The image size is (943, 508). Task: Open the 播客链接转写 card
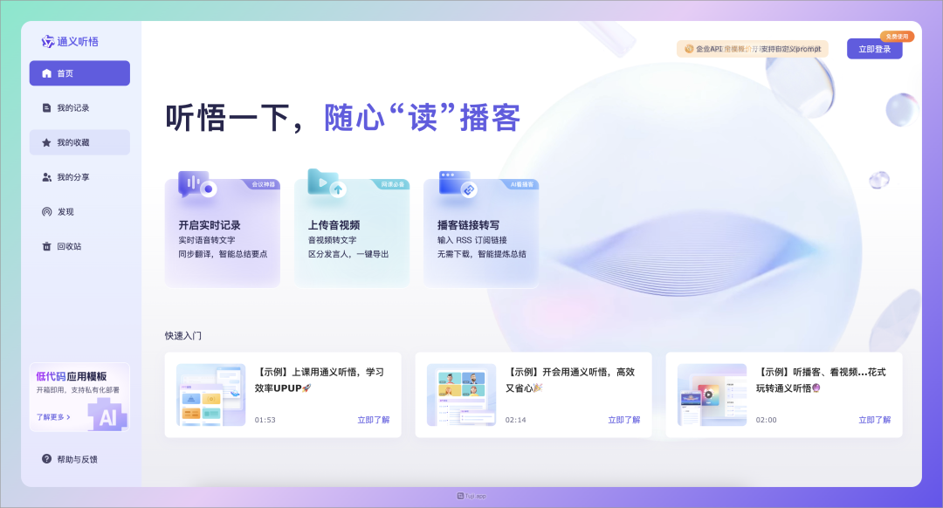pos(481,233)
